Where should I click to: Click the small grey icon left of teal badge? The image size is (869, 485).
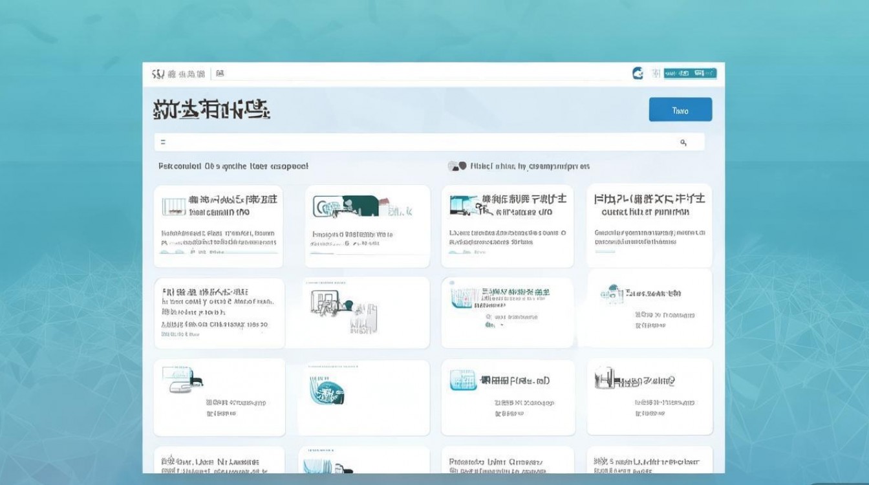(656, 74)
